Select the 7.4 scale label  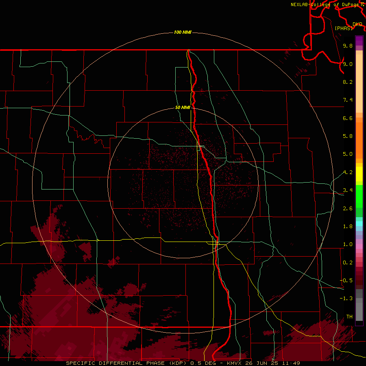pyautogui.click(x=348, y=100)
